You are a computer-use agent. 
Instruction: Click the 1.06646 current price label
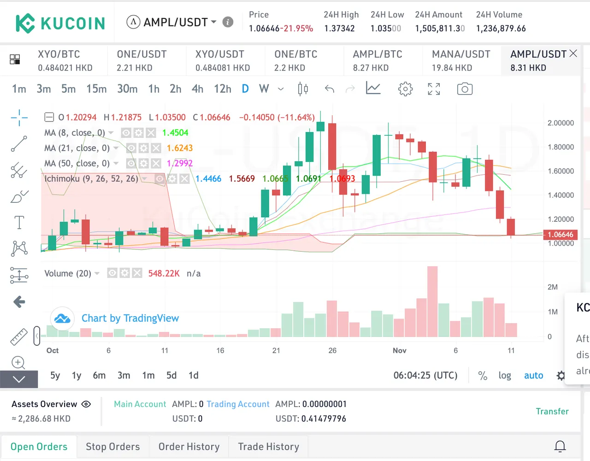pyautogui.click(x=560, y=235)
